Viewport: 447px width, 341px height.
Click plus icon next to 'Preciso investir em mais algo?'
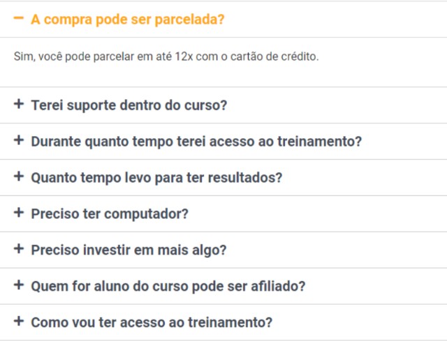[x=19, y=248]
